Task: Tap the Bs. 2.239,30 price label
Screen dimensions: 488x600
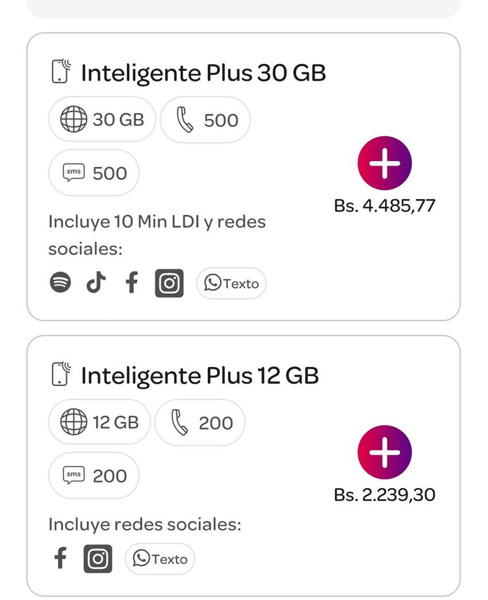Action: tap(385, 494)
